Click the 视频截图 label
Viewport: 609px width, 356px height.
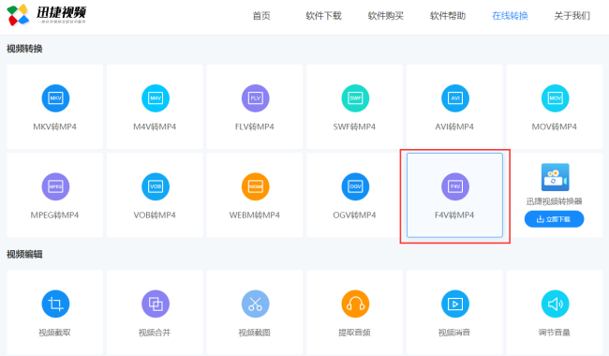pos(255,333)
